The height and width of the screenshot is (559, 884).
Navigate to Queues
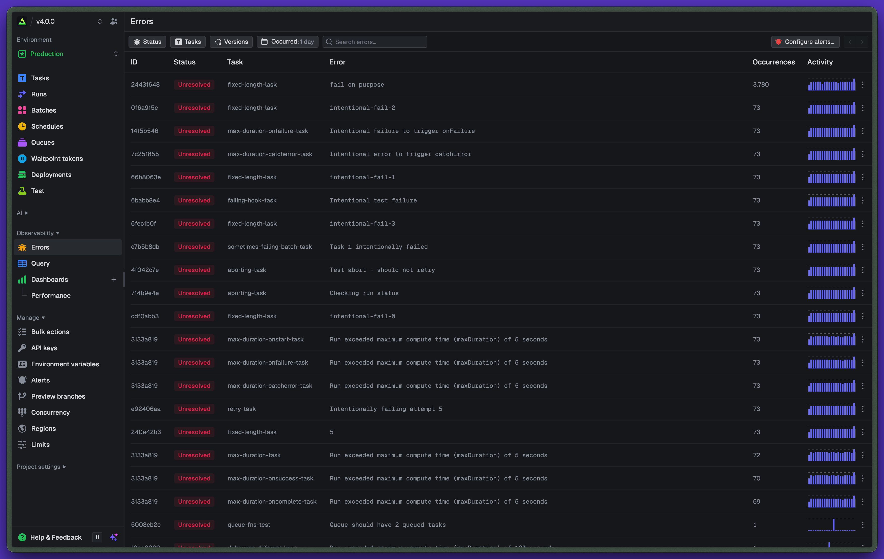(x=68, y=142)
